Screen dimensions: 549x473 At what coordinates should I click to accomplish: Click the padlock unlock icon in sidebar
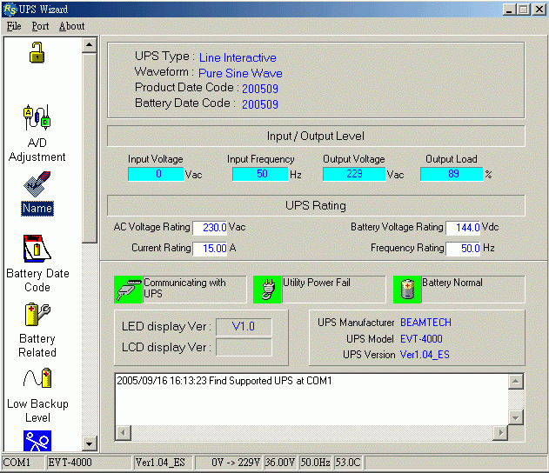pos(37,53)
